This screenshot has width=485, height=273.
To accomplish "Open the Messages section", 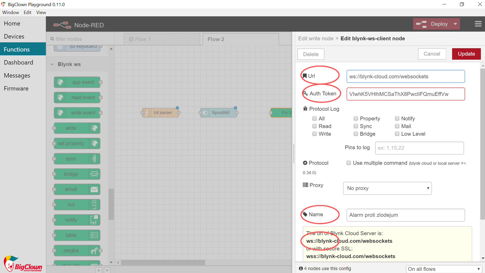I will (x=23, y=76).
